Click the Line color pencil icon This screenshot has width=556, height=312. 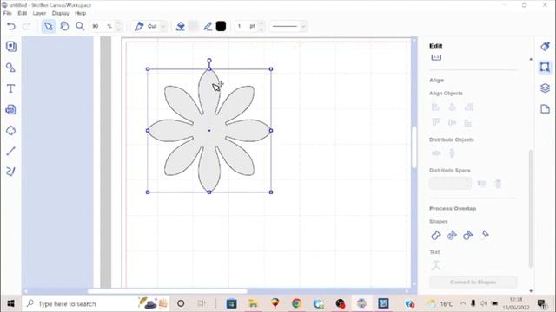tap(208, 26)
